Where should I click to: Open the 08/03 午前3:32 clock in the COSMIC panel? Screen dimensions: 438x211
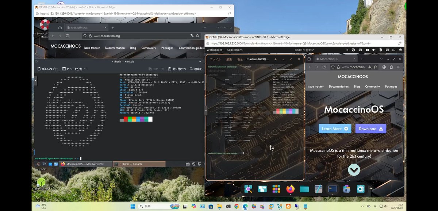click(304, 50)
